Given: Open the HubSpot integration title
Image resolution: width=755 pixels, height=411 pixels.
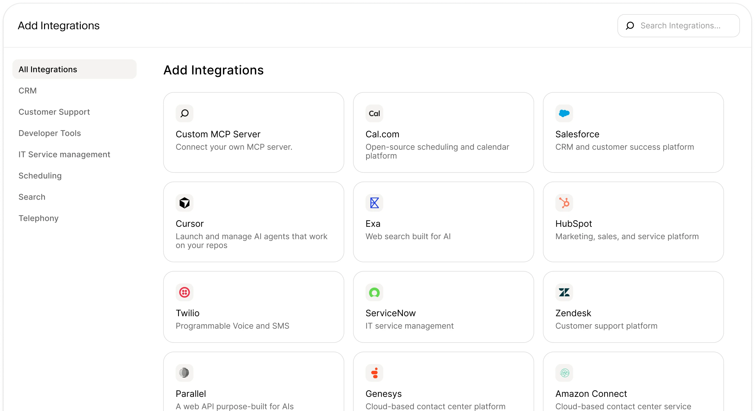Looking at the screenshot, I should click(x=573, y=224).
